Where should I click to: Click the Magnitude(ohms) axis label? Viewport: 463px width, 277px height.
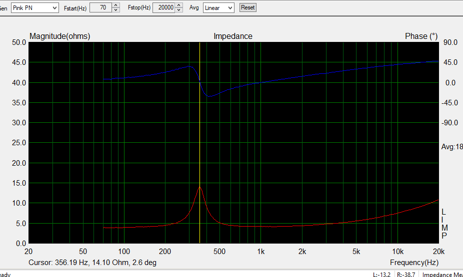point(59,36)
